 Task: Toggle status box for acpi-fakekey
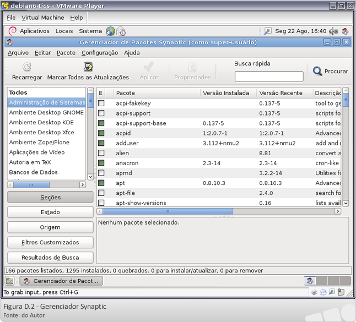click(x=101, y=103)
